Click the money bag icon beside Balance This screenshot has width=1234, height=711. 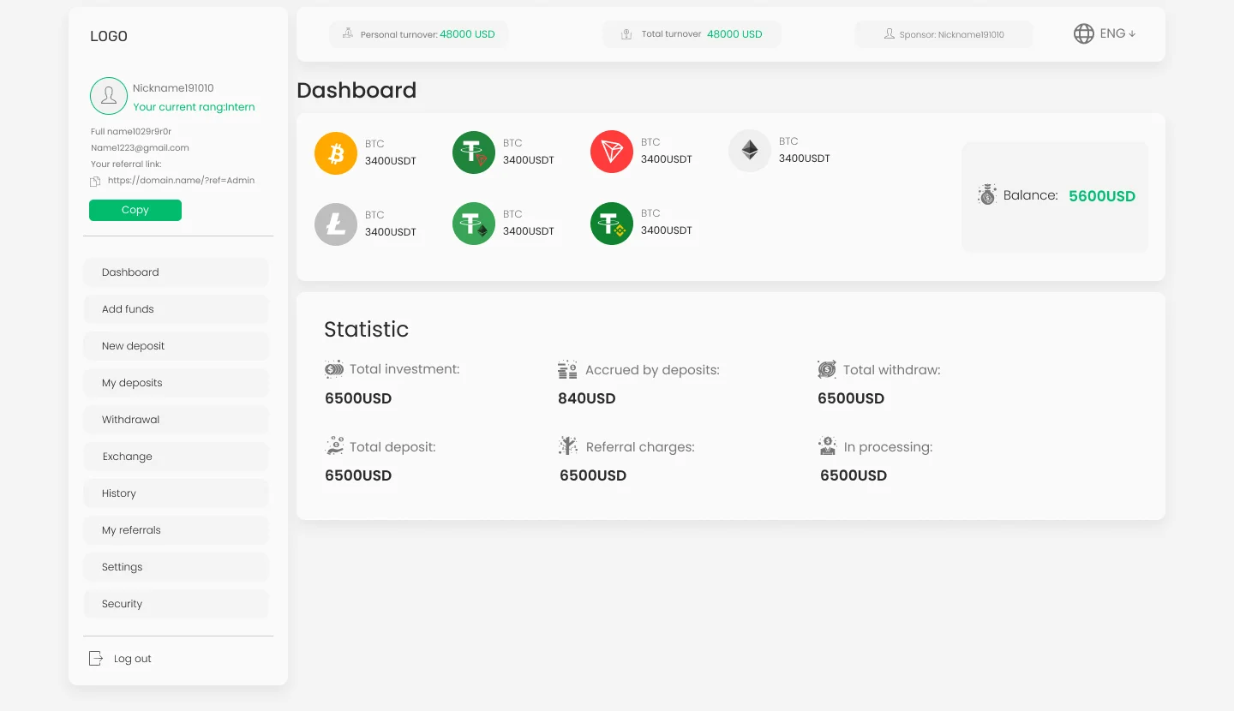click(987, 195)
